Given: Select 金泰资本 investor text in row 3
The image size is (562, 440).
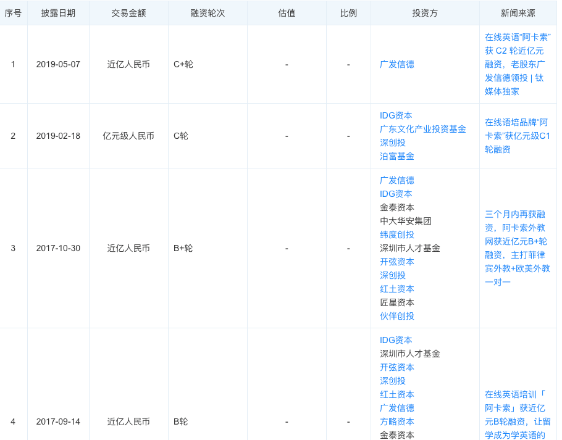Looking at the screenshot, I should [396, 207].
